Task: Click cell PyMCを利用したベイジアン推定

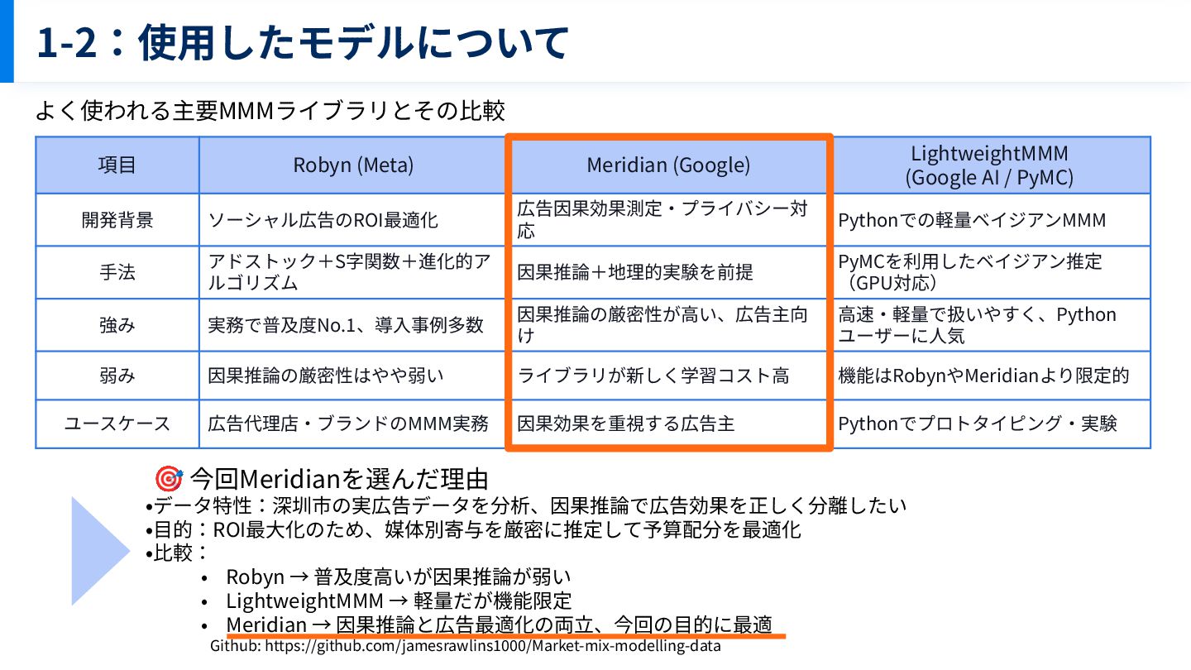Action: [x=990, y=272]
